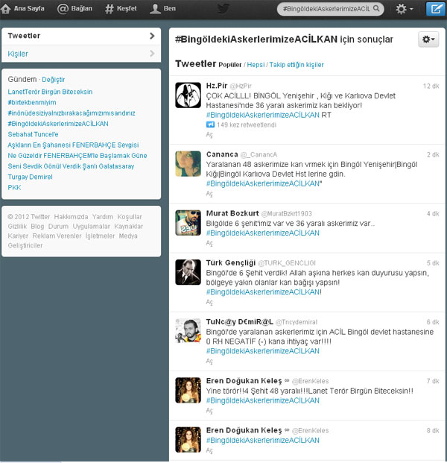Screen dimensions: 447x463
Task: Open Ne Güzeldir FENERBAHÇEM'le Başlamak Güne trend
Action: tap(77, 156)
